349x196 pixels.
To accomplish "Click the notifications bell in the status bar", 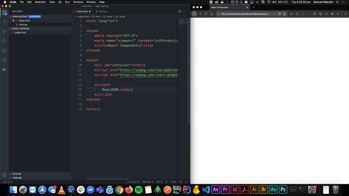I will pos(186,182).
